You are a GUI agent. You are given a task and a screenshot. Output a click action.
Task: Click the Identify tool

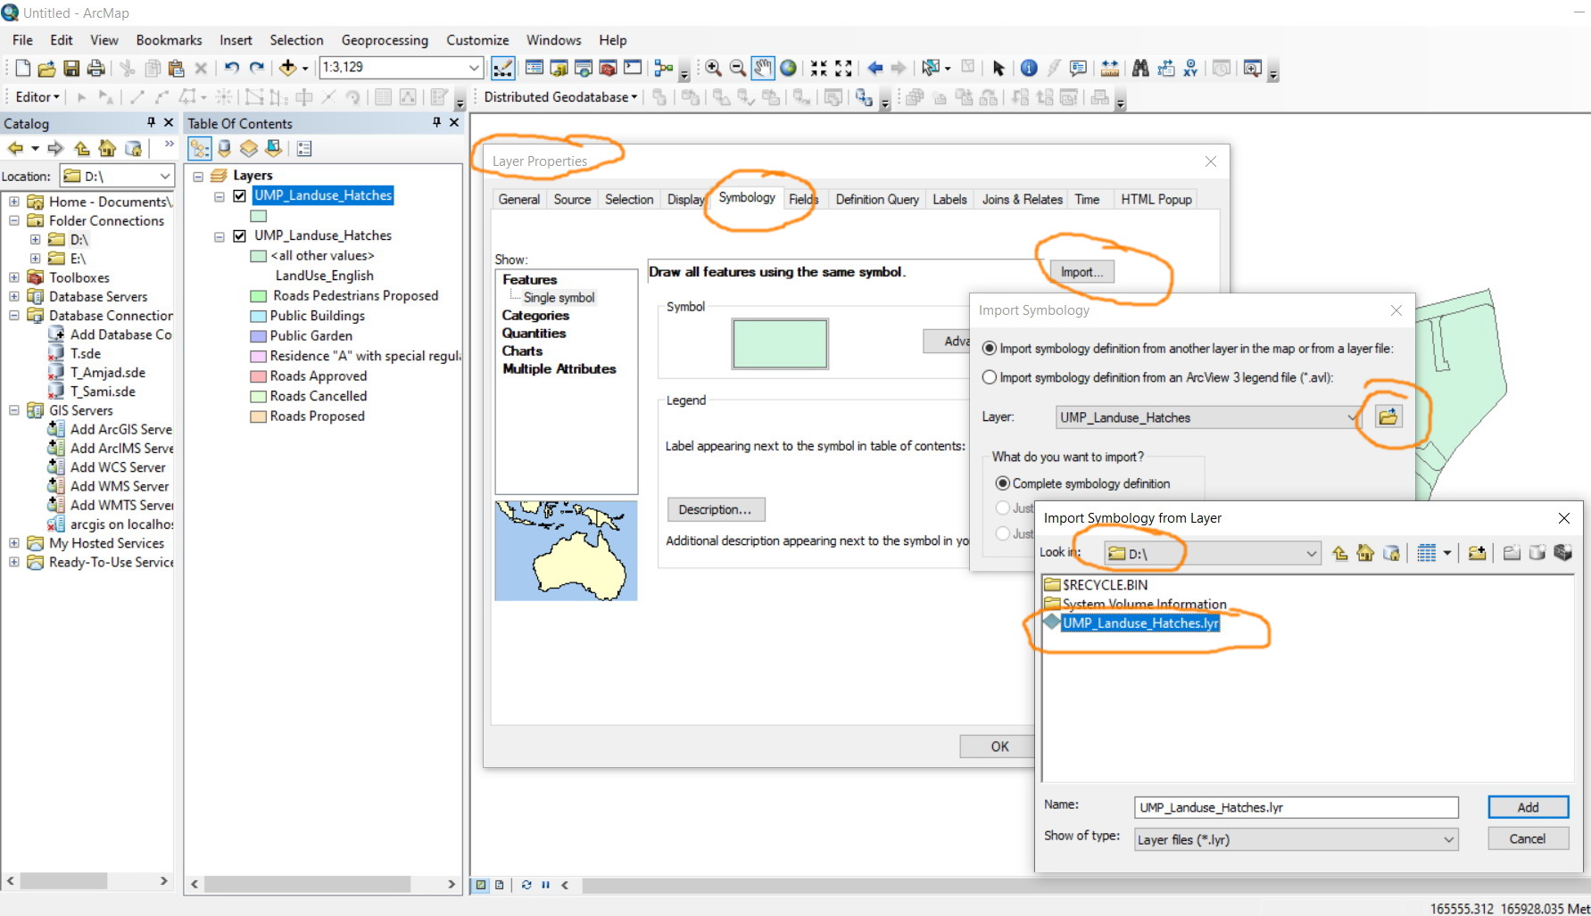(1028, 68)
